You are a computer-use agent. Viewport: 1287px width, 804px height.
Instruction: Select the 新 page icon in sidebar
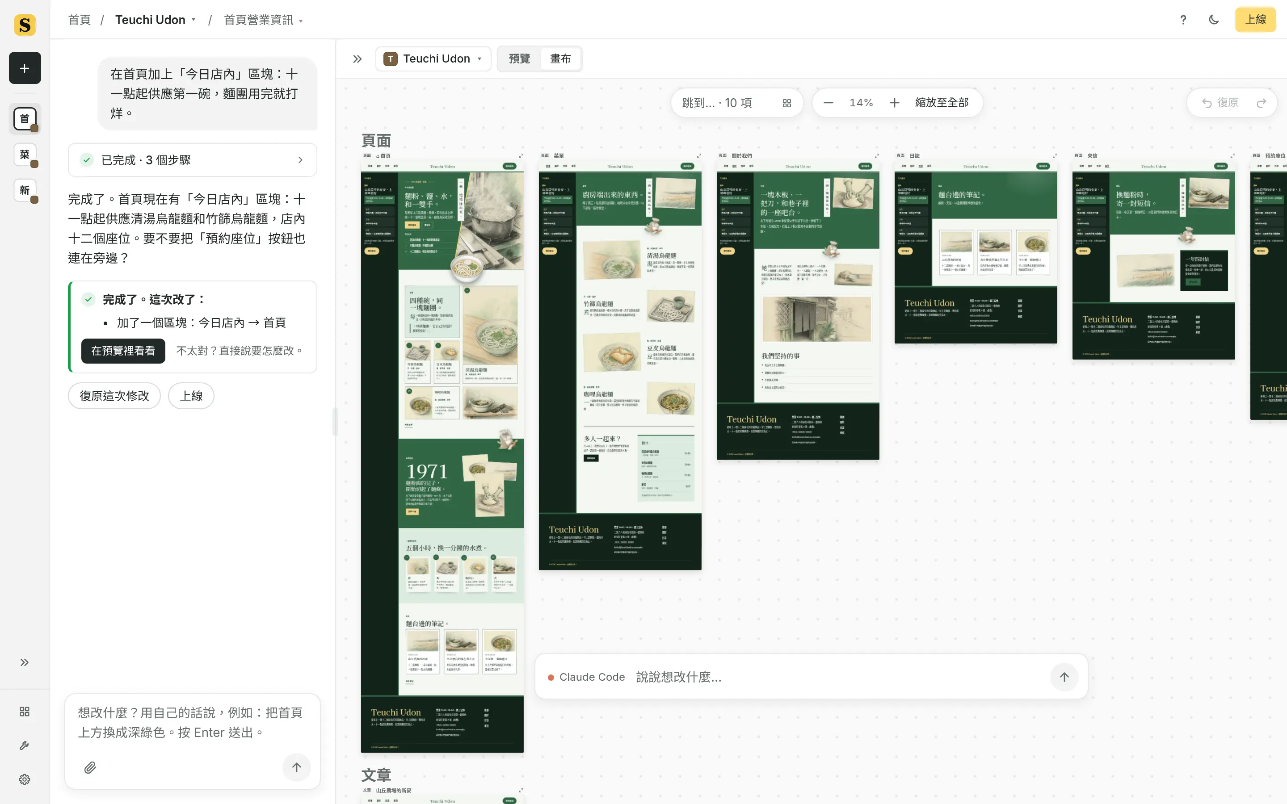(25, 190)
